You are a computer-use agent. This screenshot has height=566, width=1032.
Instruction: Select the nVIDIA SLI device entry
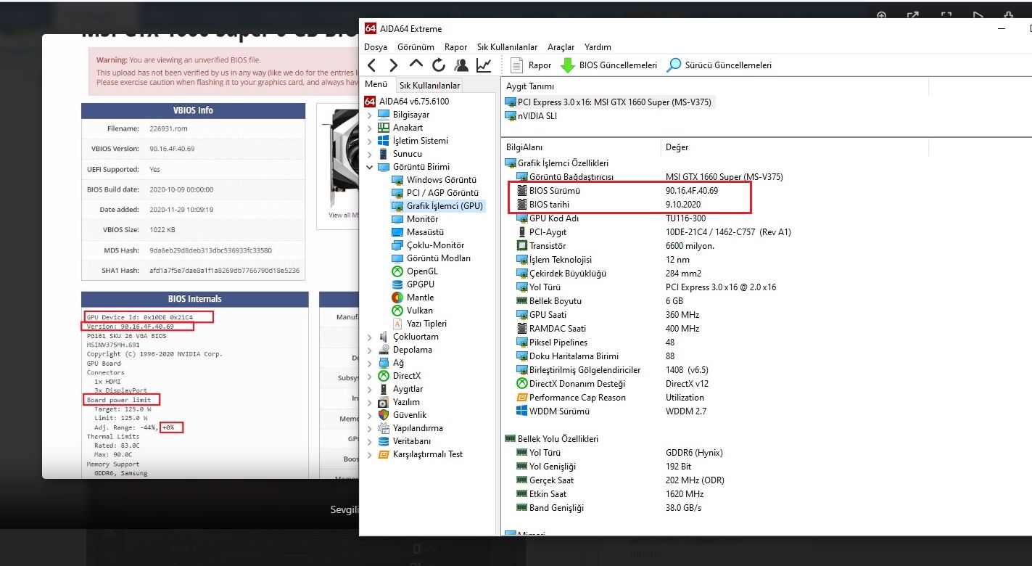click(531, 116)
